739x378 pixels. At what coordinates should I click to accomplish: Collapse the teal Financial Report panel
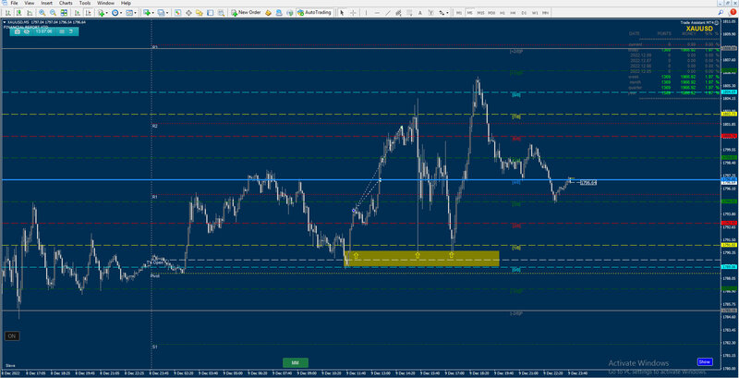(71, 31)
